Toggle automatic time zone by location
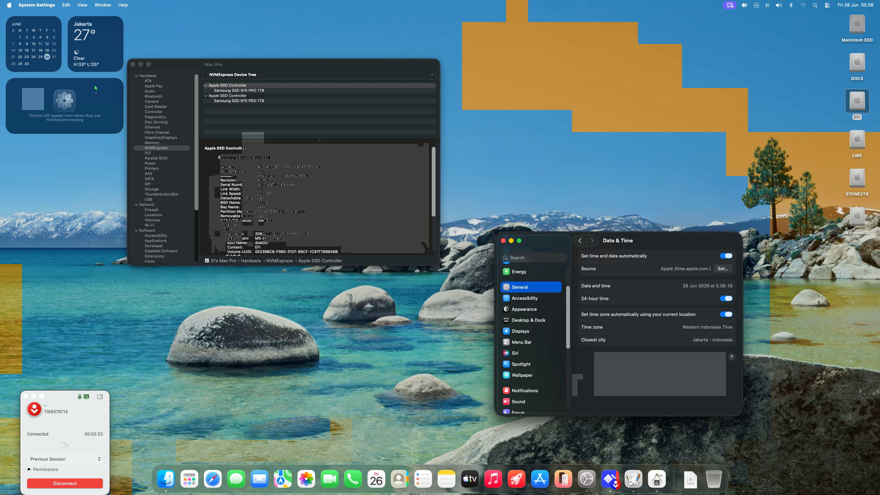This screenshot has width=880, height=495. tap(726, 314)
